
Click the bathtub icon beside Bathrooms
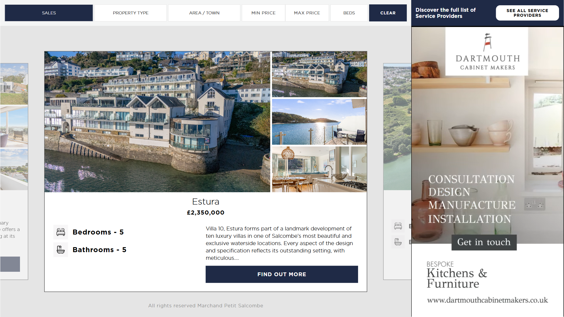(61, 250)
